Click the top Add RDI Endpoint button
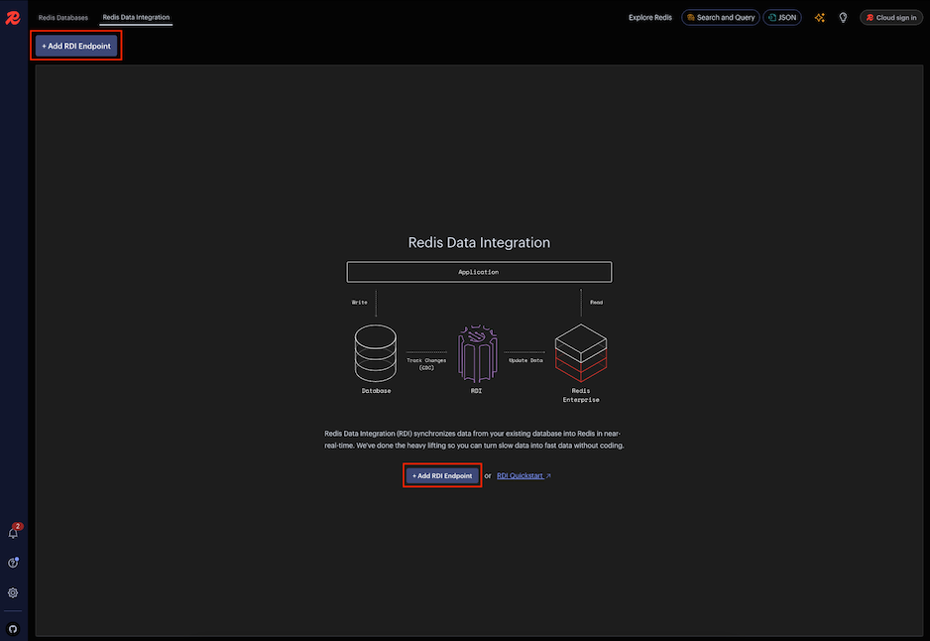The width and height of the screenshot is (930, 641). point(76,46)
